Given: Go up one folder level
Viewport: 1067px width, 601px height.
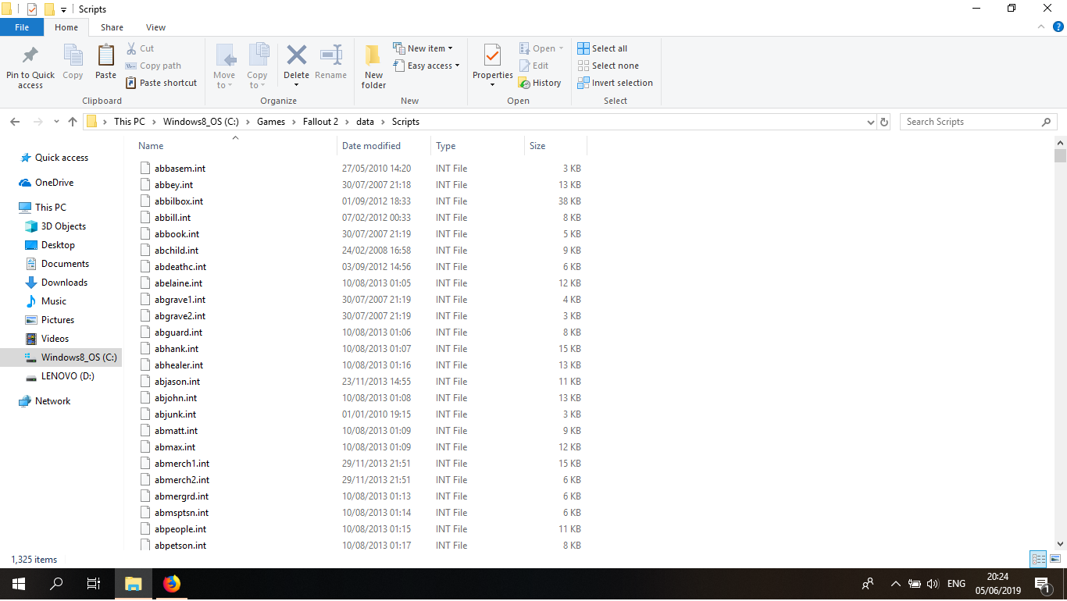Looking at the screenshot, I should coord(73,122).
